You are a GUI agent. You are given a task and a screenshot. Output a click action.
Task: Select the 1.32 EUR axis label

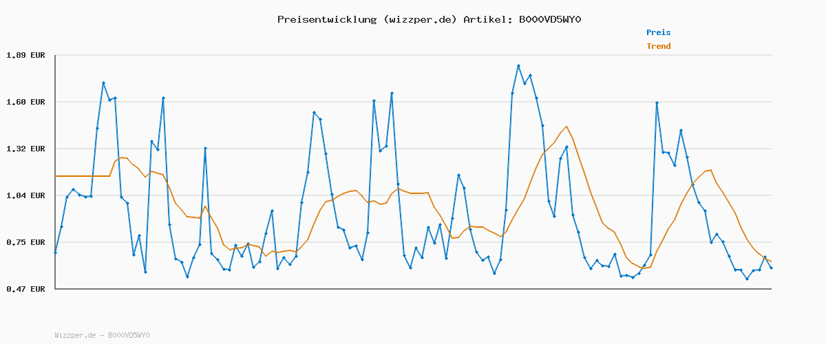tap(25, 149)
